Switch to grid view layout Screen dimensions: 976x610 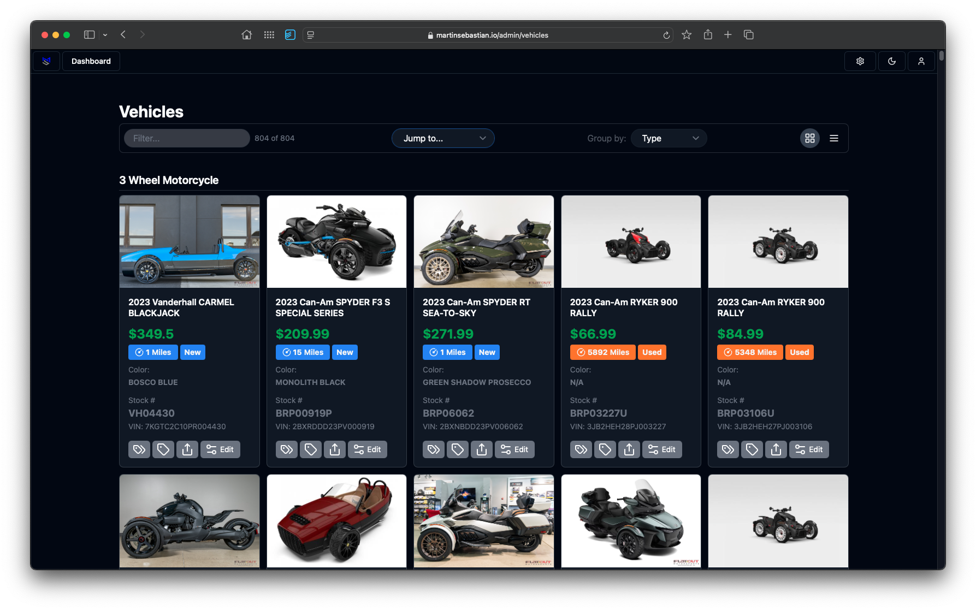810,138
